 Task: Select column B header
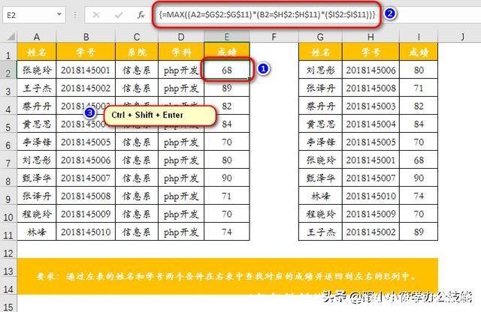pyautogui.click(x=86, y=37)
